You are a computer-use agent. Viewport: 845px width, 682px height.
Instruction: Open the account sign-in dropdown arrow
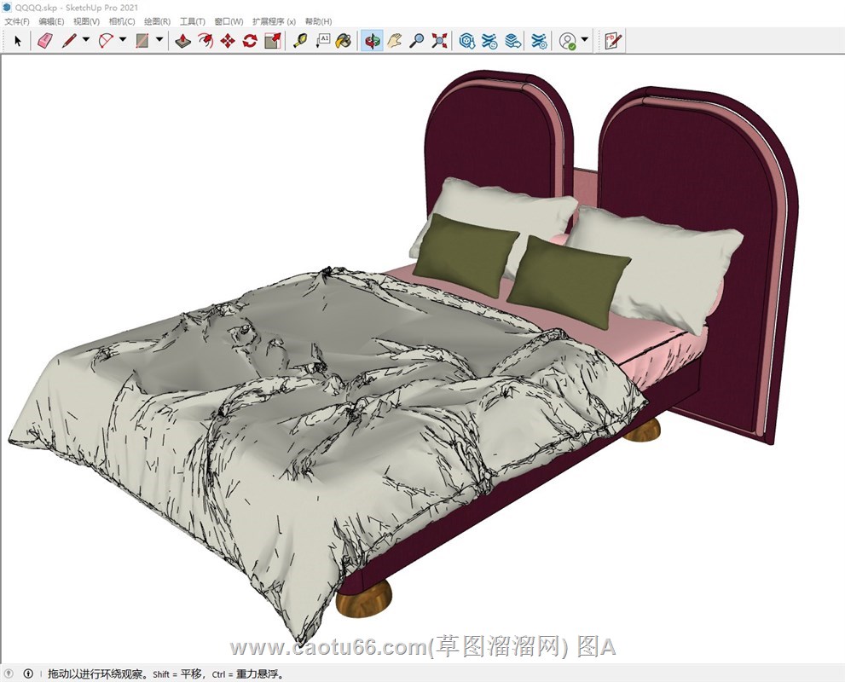(x=585, y=40)
